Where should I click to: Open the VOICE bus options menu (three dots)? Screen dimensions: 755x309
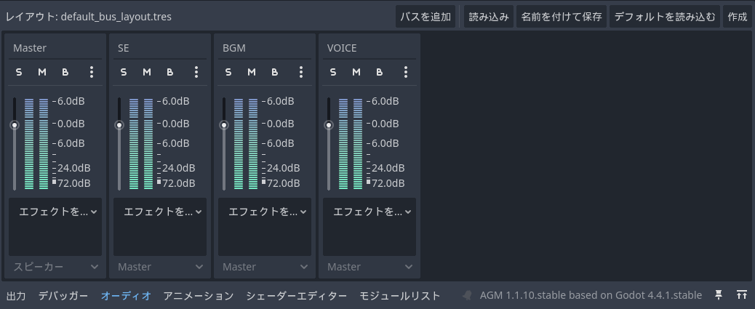[x=406, y=72]
